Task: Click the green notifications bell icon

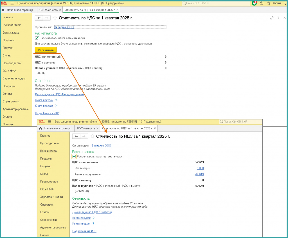Action: 254,3
